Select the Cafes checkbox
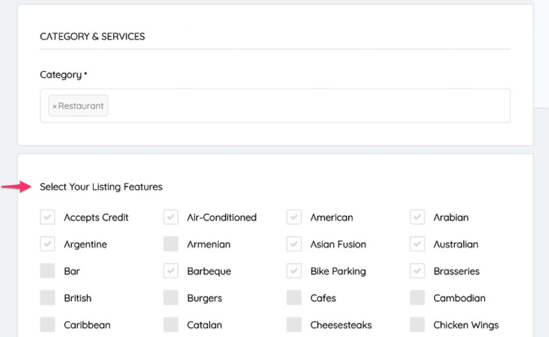The width and height of the screenshot is (549, 337). point(294,298)
